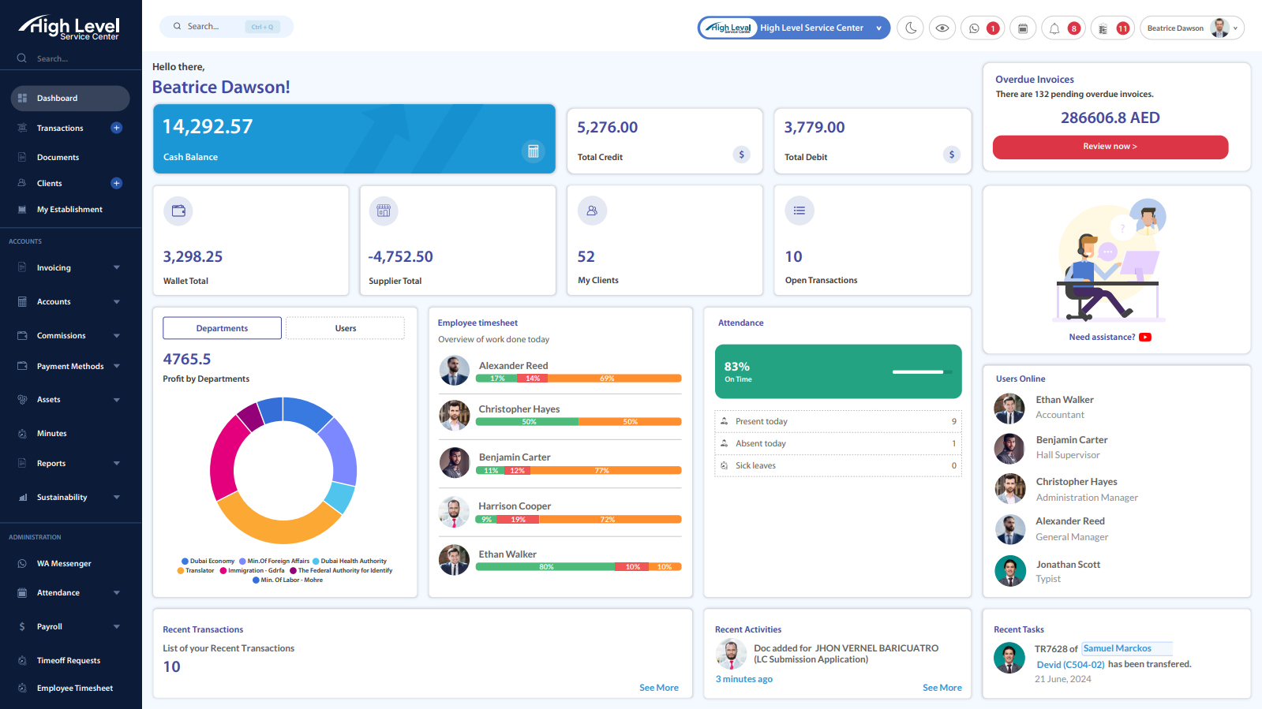Click Documents icon in sidebar

22,157
